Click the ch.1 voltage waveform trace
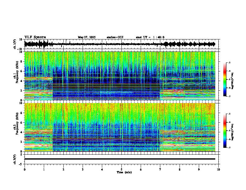This screenshot has width=246, height=190. (x=120, y=44)
